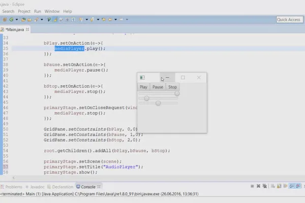Open the New Java Class dropdown arrow
305x203 pixels.
tap(17, 19)
